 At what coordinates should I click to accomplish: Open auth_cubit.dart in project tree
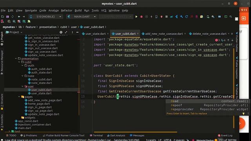pos(41,69)
